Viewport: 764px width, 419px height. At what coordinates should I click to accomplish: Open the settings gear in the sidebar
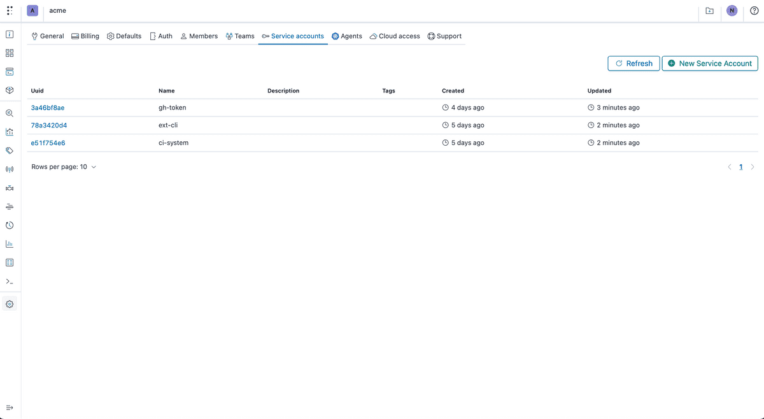[x=10, y=304]
